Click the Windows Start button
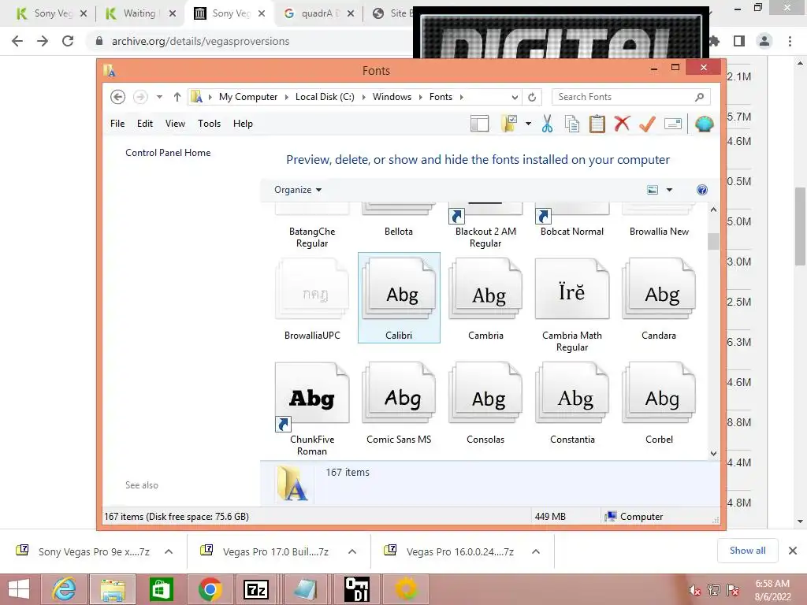This screenshot has height=605, width=807. (x=19, y=589)
